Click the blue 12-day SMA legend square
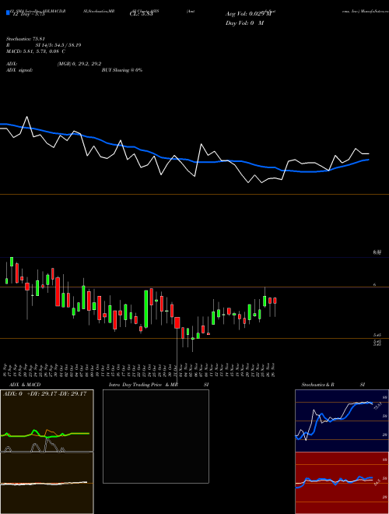 click(x=9, y=13)
